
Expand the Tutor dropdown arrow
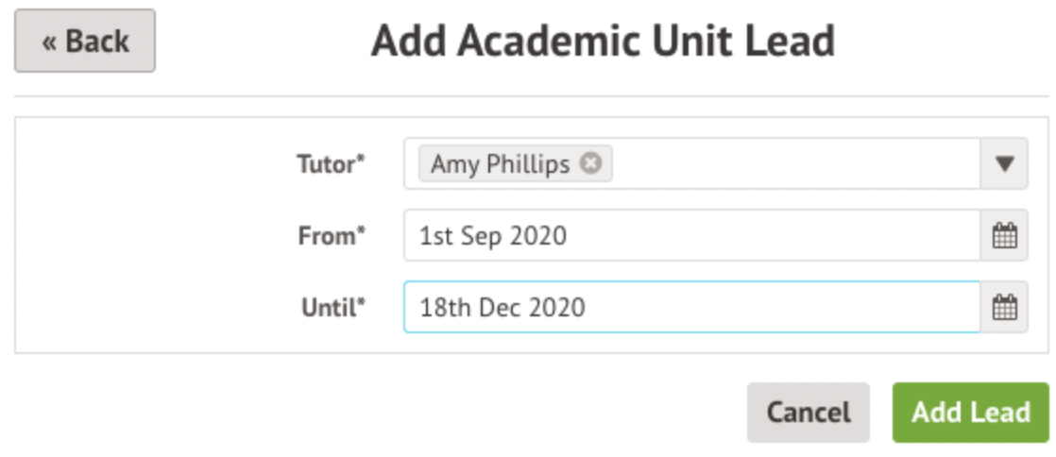point(1004,164)
